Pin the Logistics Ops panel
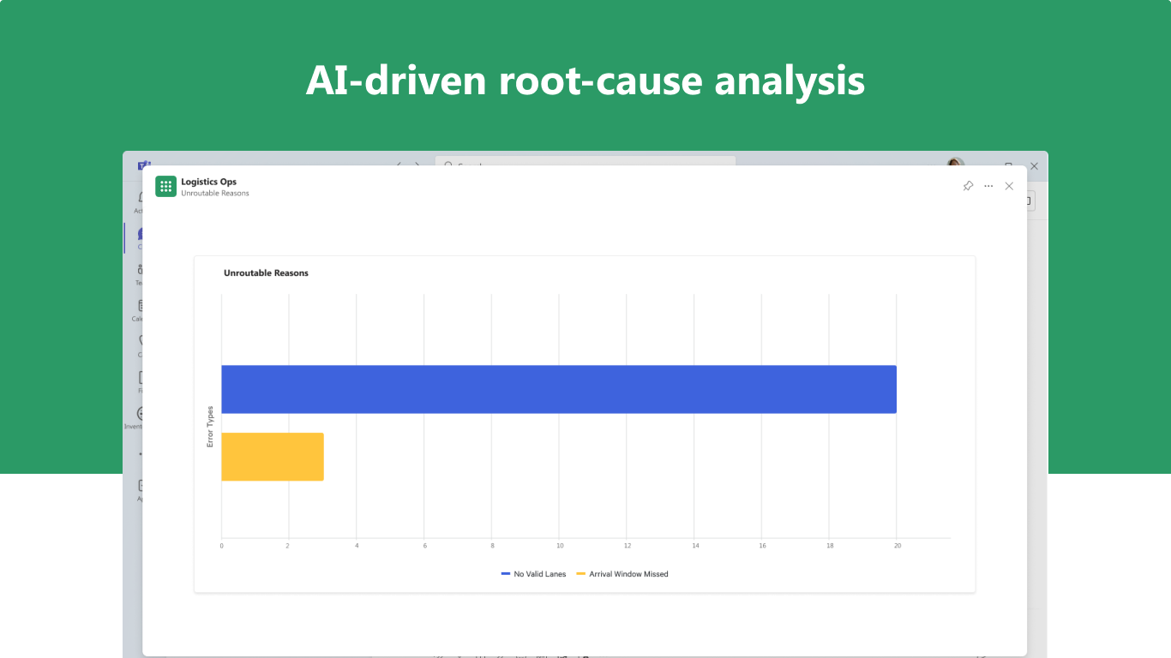Image resolution: width=1171 pixels, height=658 pixels. 968,186
